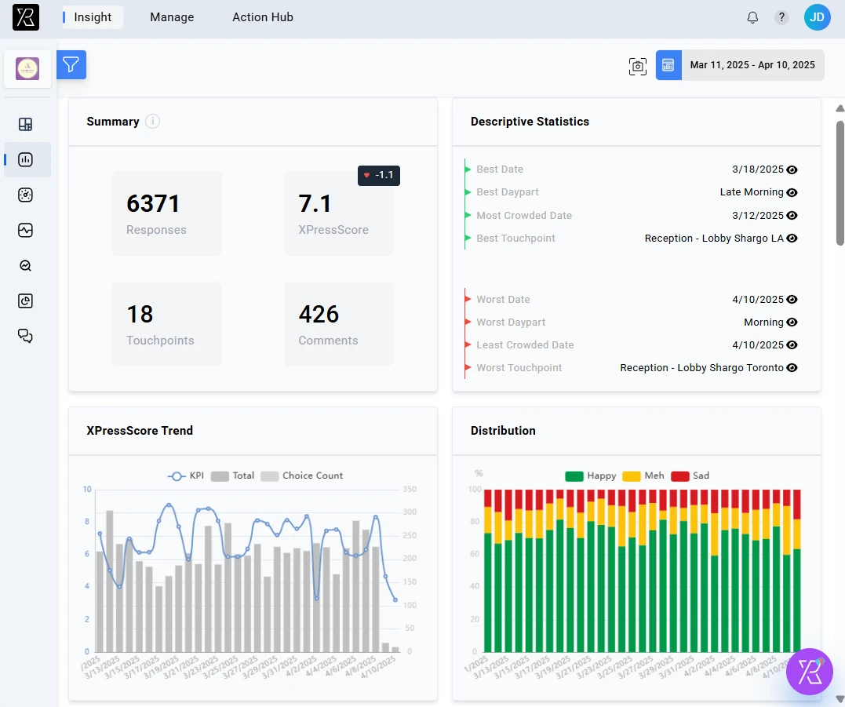
Task: Open help via the question mark button
Action: 781,16
